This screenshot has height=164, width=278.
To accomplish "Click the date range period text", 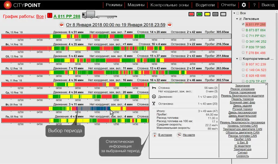I will 116,25.
